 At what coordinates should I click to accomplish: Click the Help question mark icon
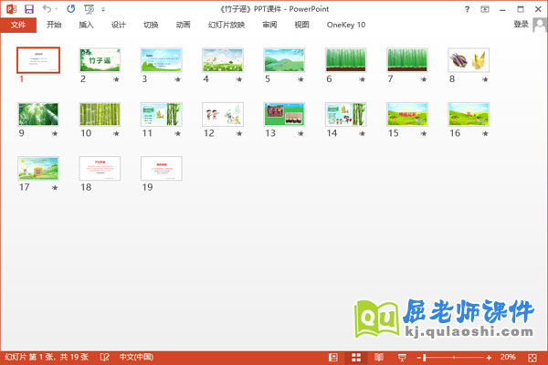[468, 9]
